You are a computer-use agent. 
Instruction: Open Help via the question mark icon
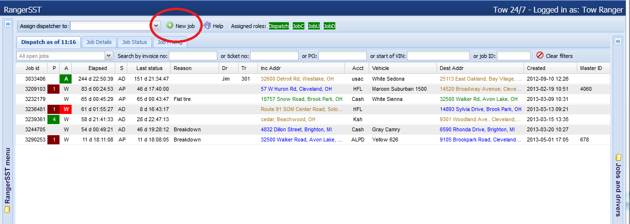pyautogui.click(x=207, y=26)
